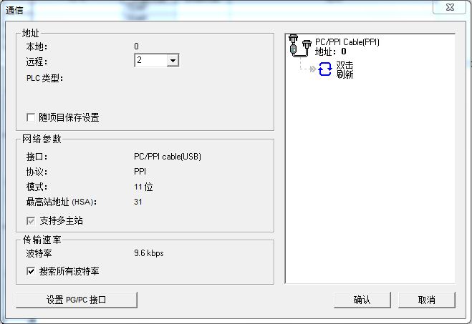Enable the 随项目保存设置 checkbox
This screenshot has height=324, width=472.
pos(31,117)
